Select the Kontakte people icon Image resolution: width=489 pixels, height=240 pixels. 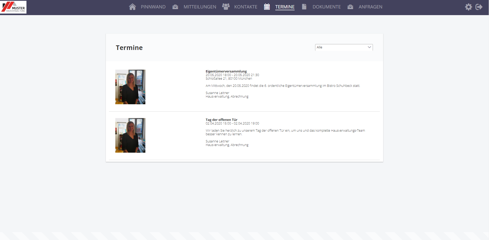click(x=226, y=7)
